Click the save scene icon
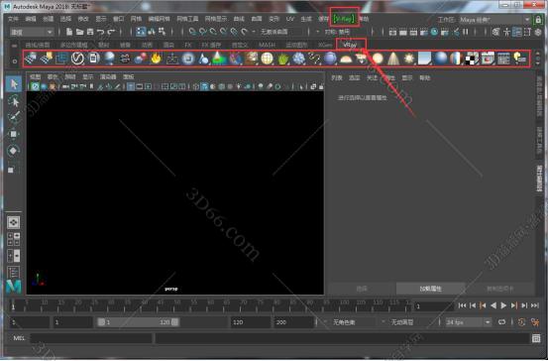This screenshot has height=361, width=548. coord(90,32)
